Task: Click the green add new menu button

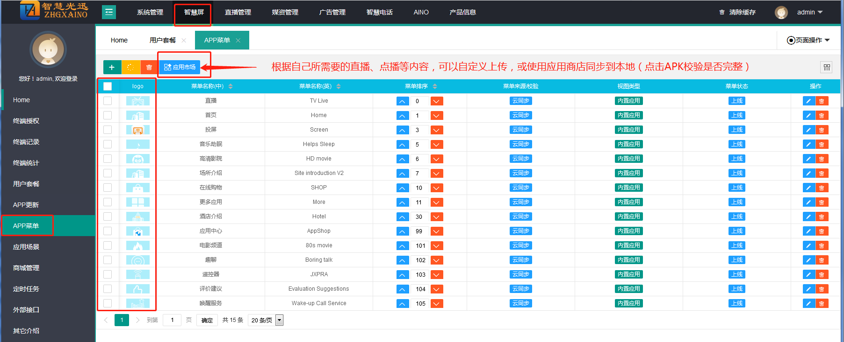Action: pos(112,67)
